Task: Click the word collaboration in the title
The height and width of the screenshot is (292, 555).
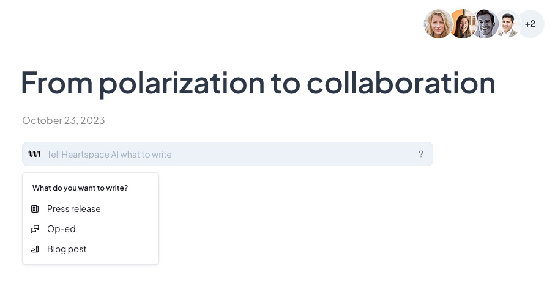Action: click(x=401, y=83)
